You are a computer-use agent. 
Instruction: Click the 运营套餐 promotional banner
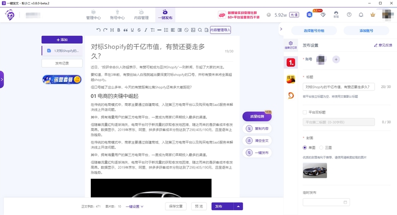point(62,79)
